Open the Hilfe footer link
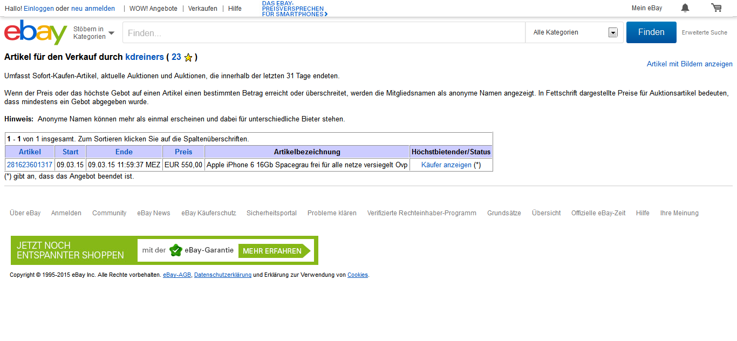 pyautogui.click(x=643, y=213)
